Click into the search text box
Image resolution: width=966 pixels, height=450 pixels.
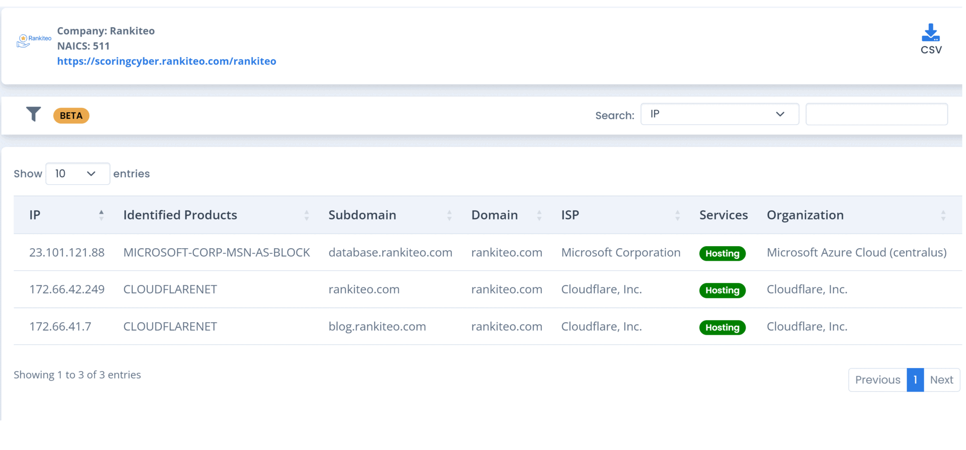(x=876, y=114)
